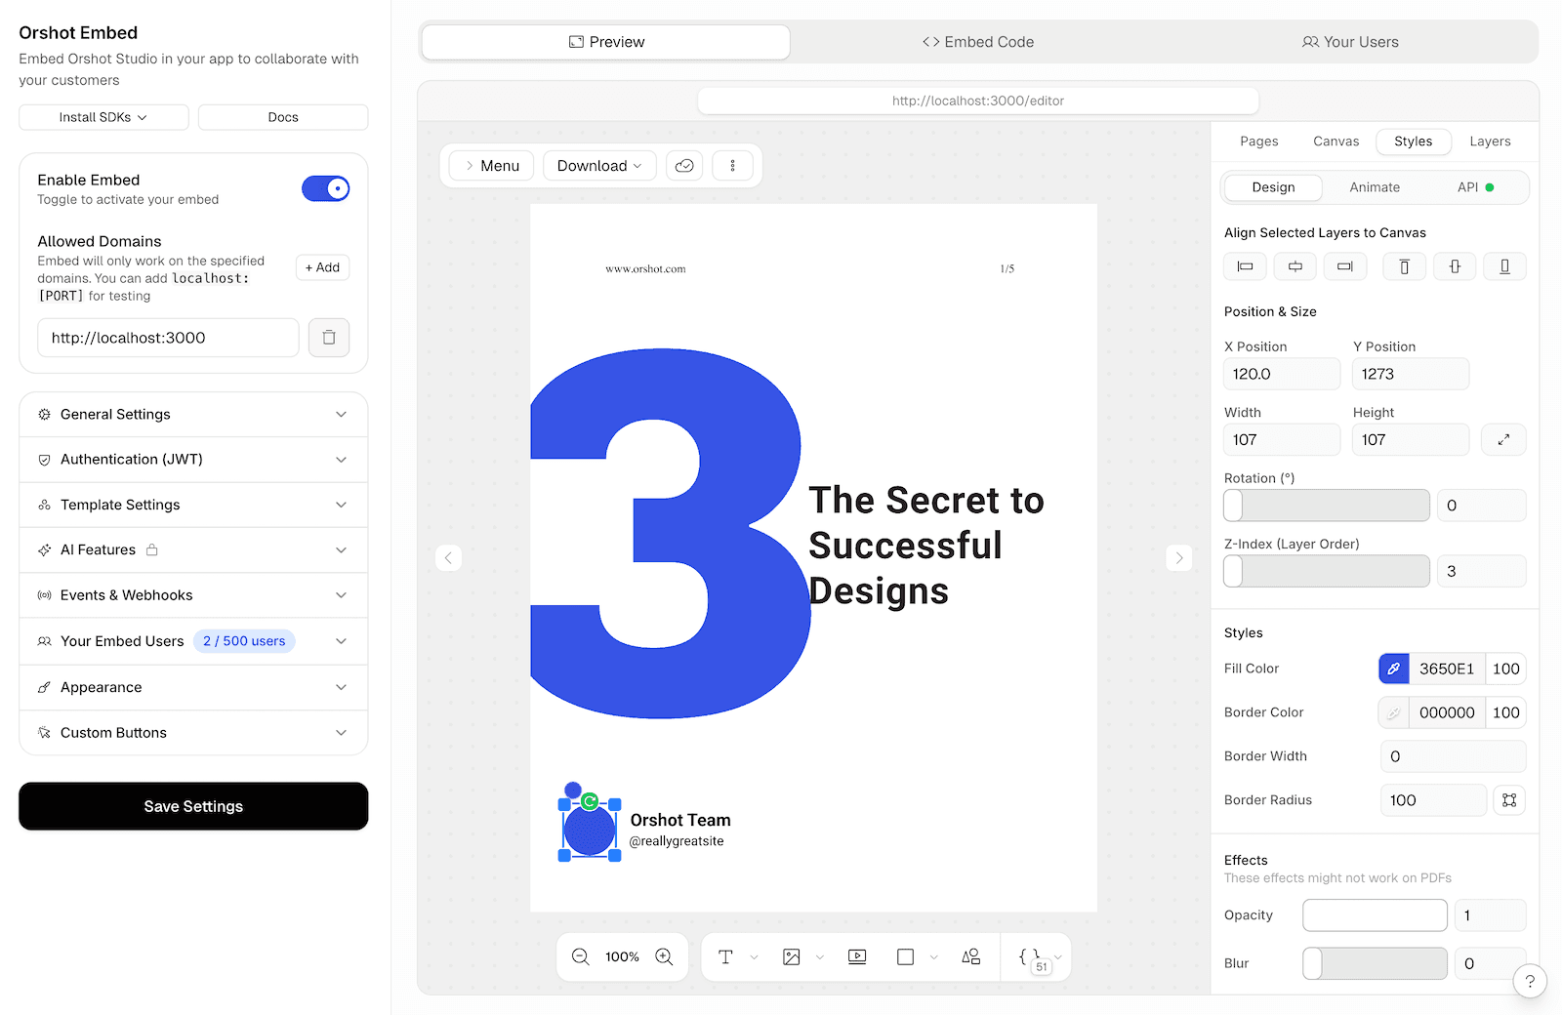Open the help question mark icon
Screen dimensions: 1562x1015
[1530, 981]
